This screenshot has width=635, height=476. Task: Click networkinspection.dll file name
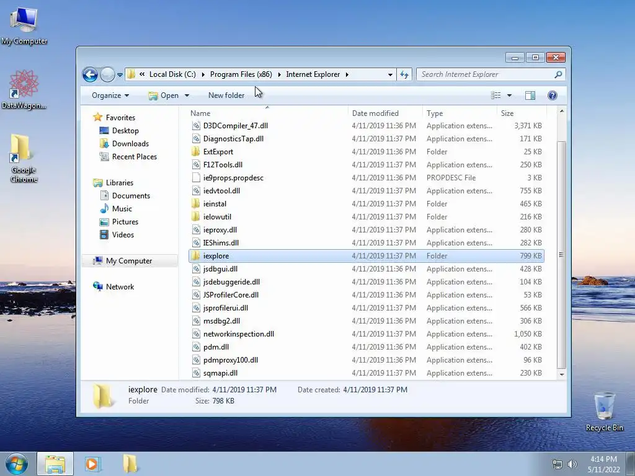239,334
